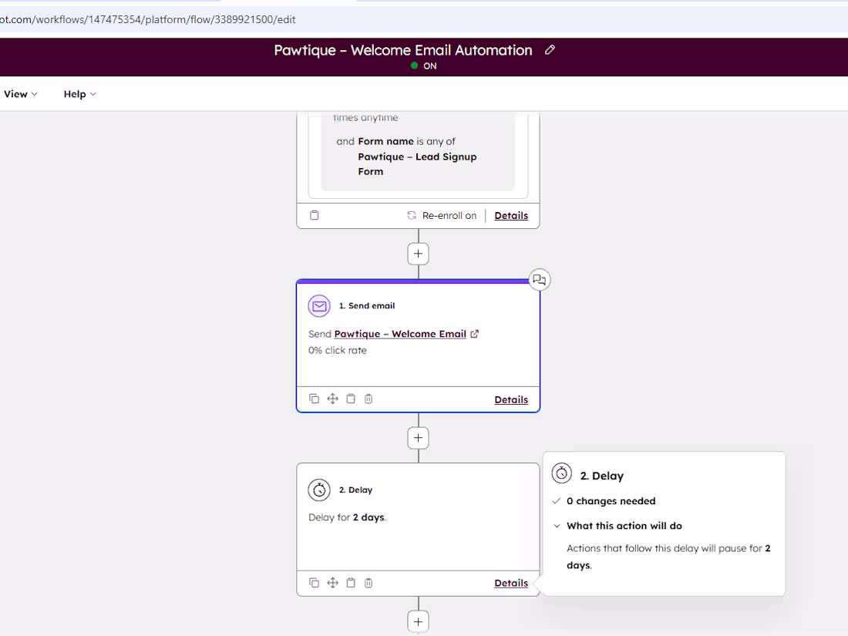Image resolution: width=848 pixels, height=636 pixels.
Task: Click the 'Pawtique – Lead Signup Form' filter text
Action: tap(417, 164)
